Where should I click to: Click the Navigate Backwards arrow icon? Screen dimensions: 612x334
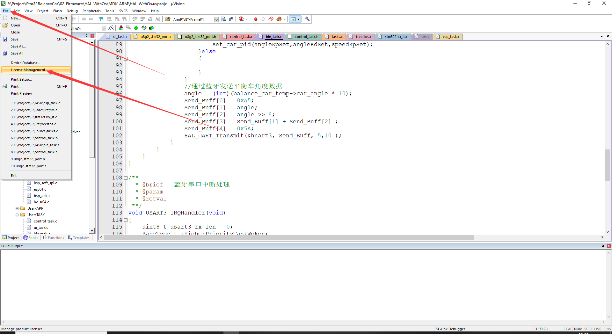(x=84, y=19)
